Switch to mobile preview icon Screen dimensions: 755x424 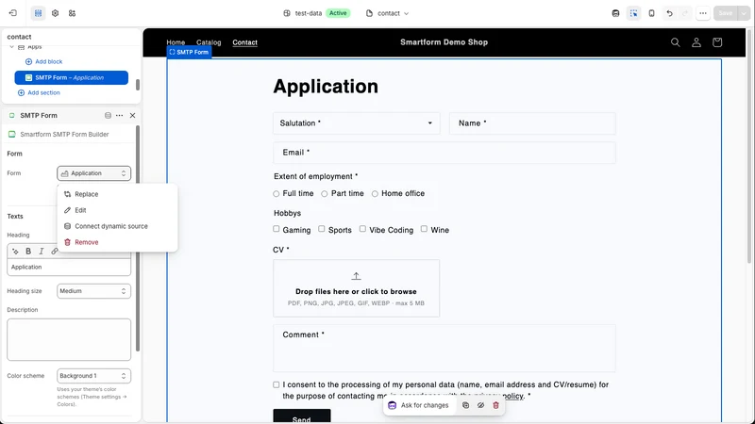point(651,13)
